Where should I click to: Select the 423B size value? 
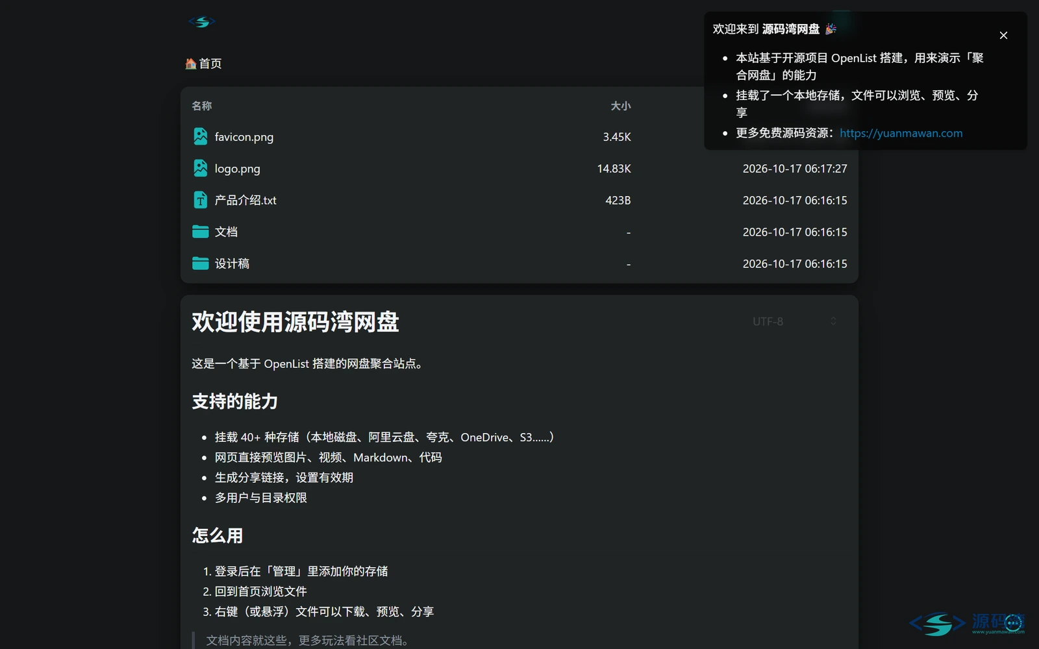[x=618, y=201]
